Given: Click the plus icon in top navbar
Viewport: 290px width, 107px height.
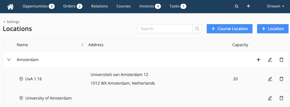Looking at the screenshot, I should (x=248, y=6).
